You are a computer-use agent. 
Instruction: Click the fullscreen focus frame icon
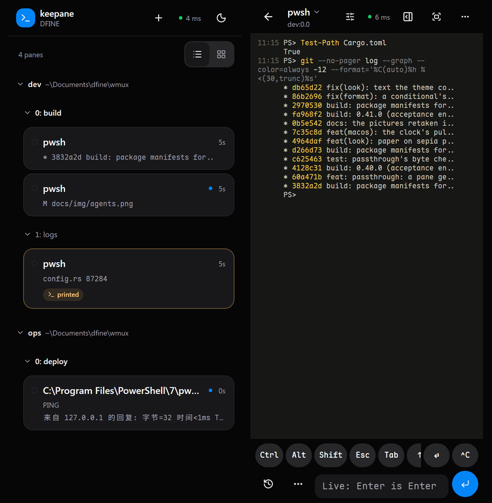(437, 17)
